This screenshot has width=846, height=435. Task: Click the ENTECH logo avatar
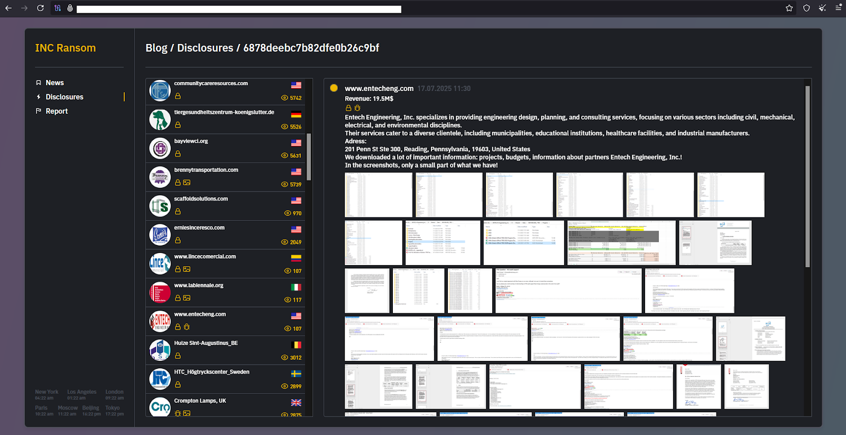(160, 322)
